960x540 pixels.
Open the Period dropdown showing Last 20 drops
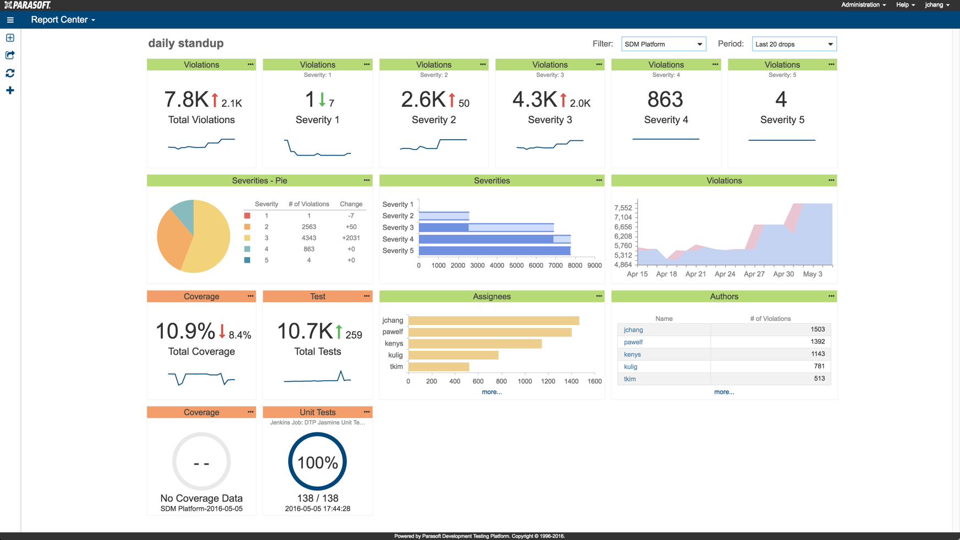pos(794,44)
